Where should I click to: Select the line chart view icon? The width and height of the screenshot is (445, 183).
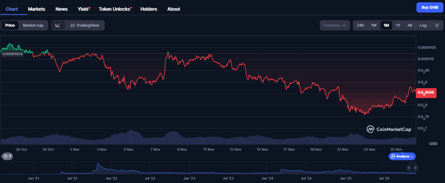coord(58,25)
